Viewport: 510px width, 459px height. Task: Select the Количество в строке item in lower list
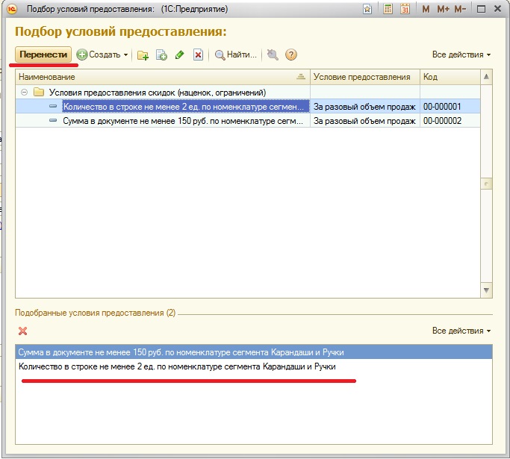(177, 367)
